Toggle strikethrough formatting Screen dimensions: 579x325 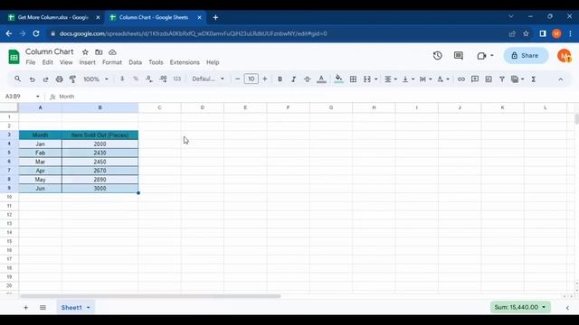click(x=307, y=79)
